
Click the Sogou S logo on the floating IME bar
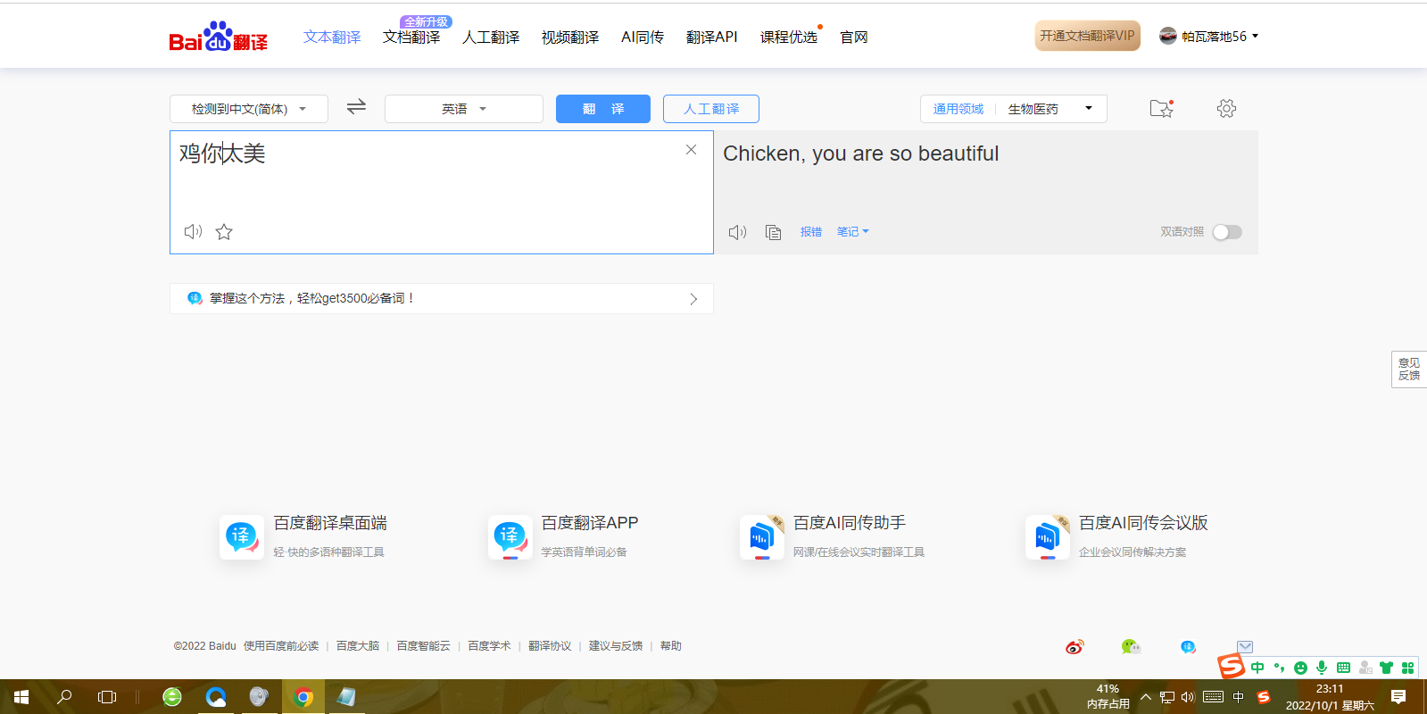(1232, 667)
